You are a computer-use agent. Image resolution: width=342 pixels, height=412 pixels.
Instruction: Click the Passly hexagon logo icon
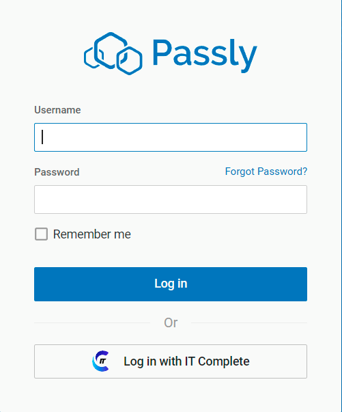pyautogui.click(x=113, y=53)
